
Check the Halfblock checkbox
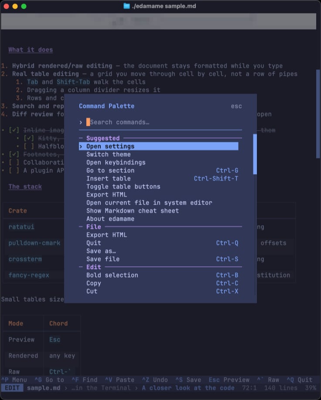[29, 146]
